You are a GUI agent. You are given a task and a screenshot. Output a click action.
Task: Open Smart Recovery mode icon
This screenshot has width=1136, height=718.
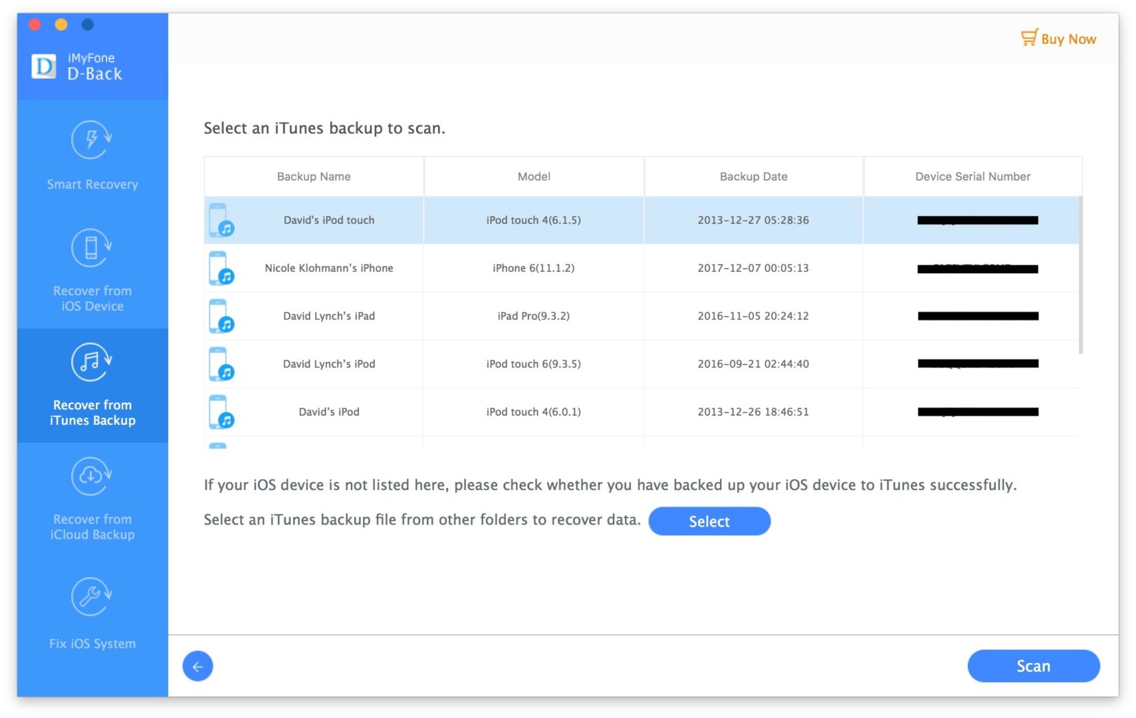point(92,140)
